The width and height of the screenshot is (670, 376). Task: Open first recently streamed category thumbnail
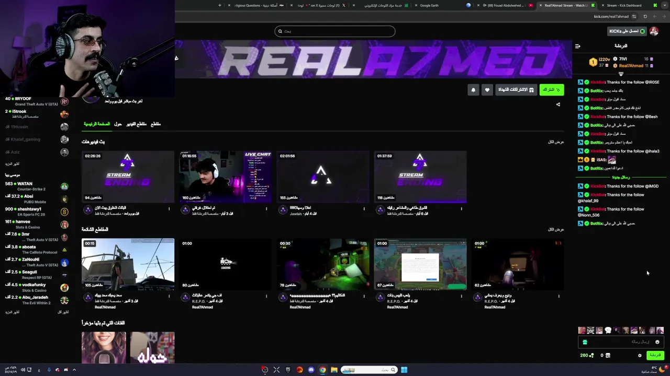[104, 347]
